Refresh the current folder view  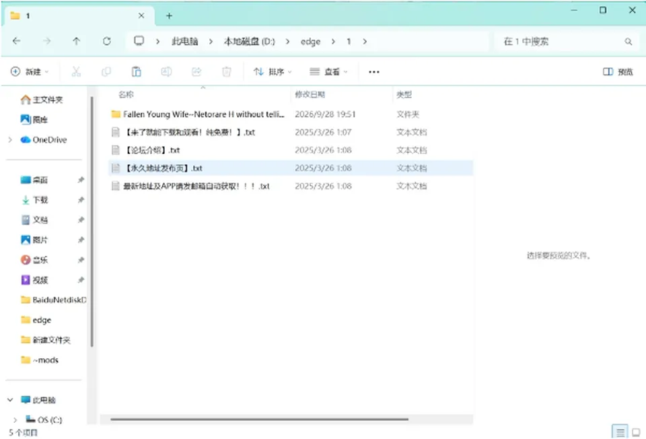[107, 41]
